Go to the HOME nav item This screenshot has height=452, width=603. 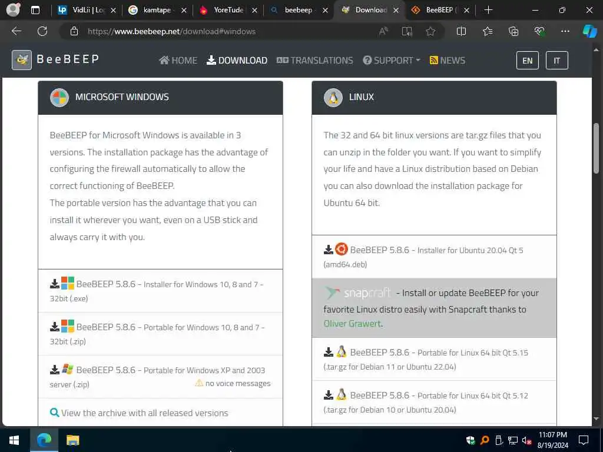[178, 61]
